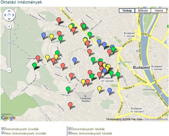Adjust the zoom slider handle
The height and width of the screenshot is (136, 169).
(x=9, y=42)
